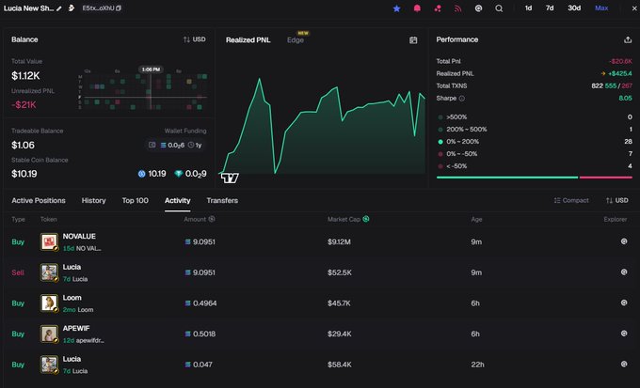Select the 30d time range
Screen dimensions: 640x388
pyautogui.click(x=574, y=8)
